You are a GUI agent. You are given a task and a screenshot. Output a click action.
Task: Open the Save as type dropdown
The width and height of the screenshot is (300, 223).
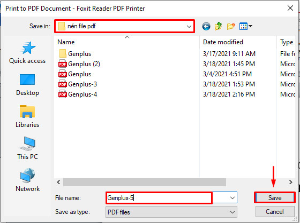coord(171,212)
